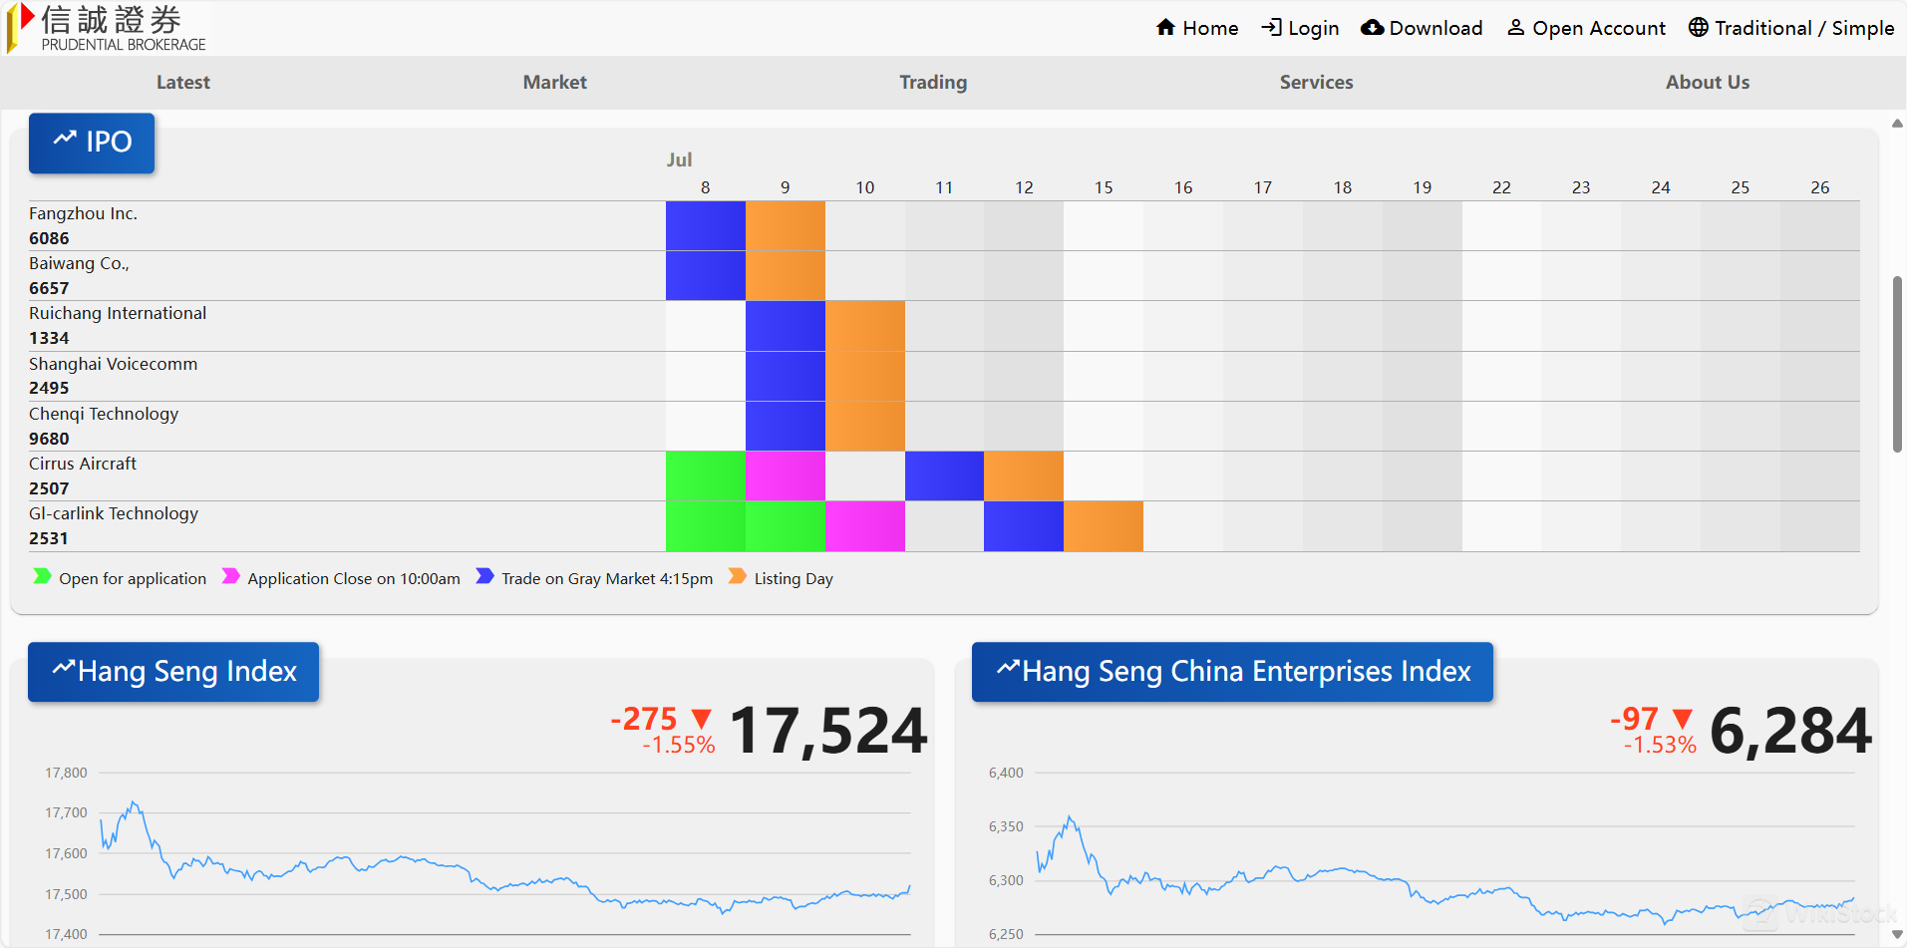Expand the Services menu
The height and width of the screenshot is (948, 1907).
tap(1316, 83)
